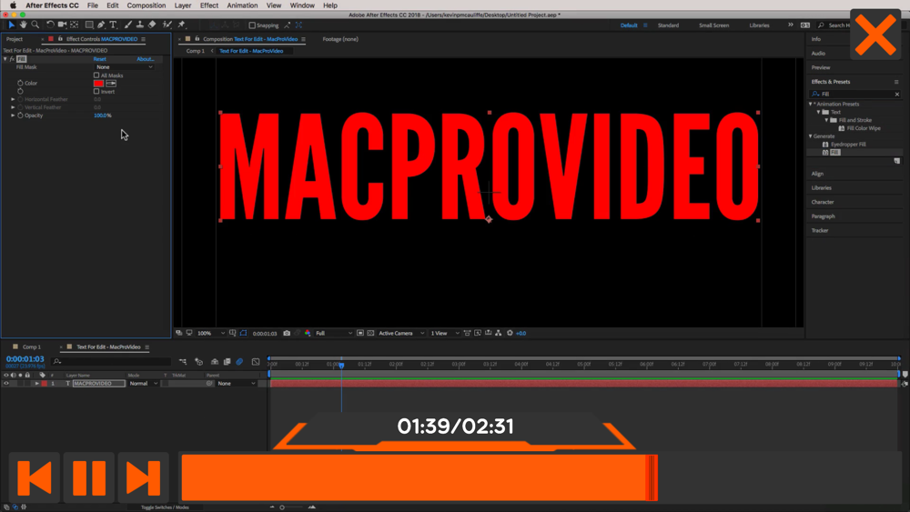Image resolution: width=910 pixels, height=512 pixels.
Task: Toggle mask and shape path visibility icon
Action: (243, 334)
